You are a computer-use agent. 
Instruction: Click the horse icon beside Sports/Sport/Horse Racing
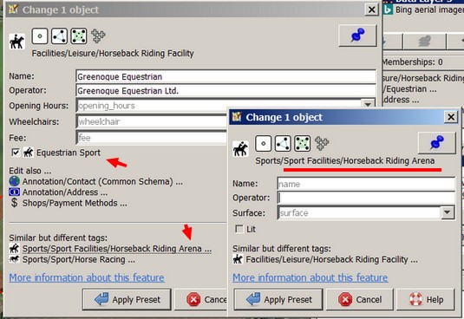pyautogui.click(x=14, y=259)
